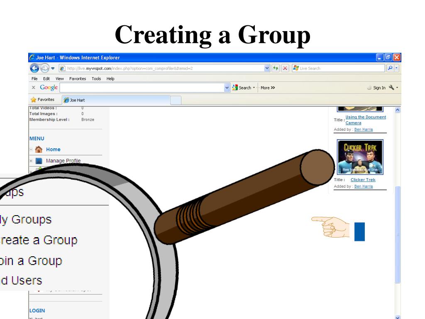Click the Total Images label
This screenshot has width=425, height=319.
point(43,114)
